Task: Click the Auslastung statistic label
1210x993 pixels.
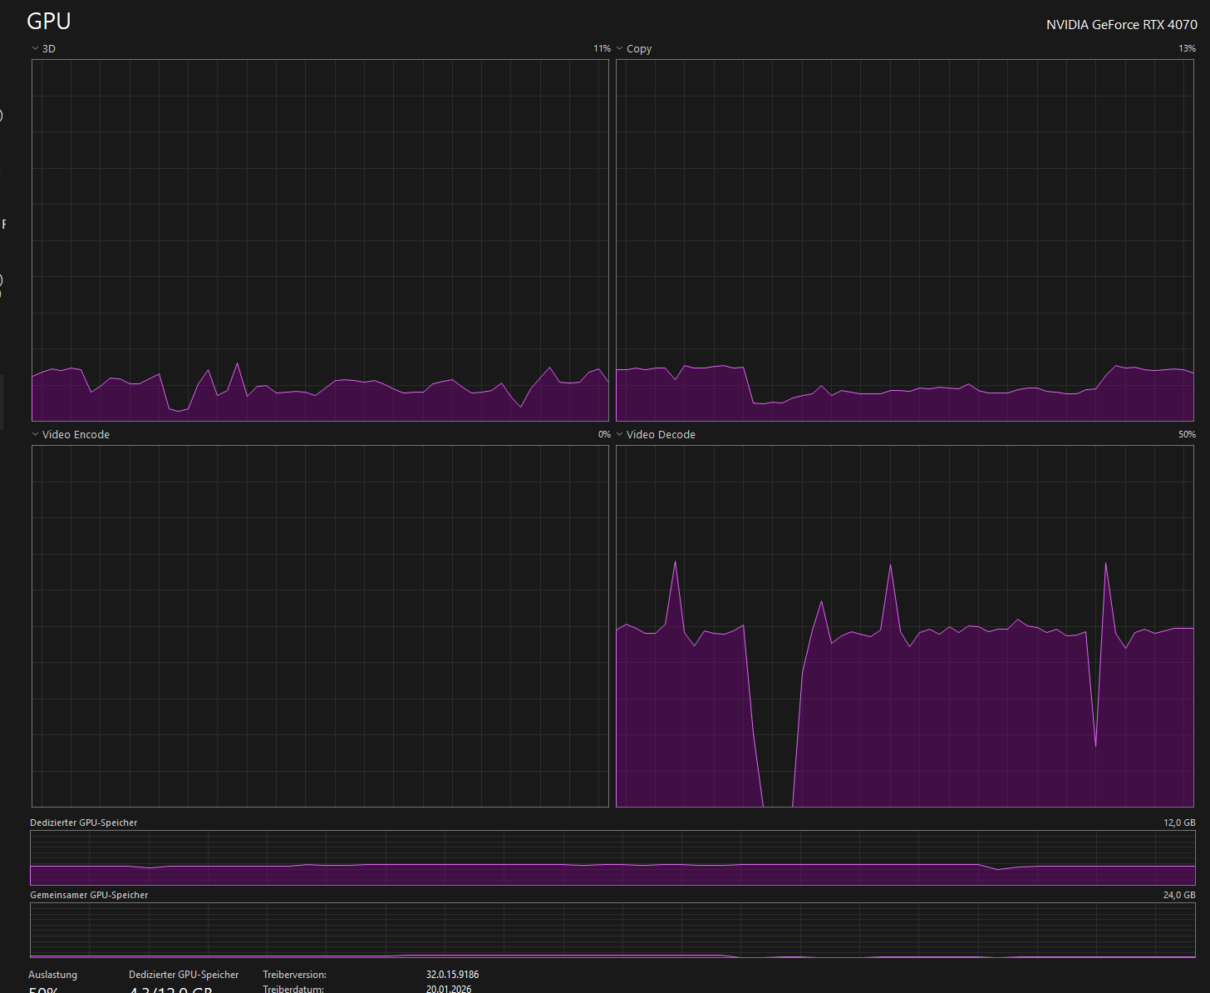Action: (x=52, y=975)
